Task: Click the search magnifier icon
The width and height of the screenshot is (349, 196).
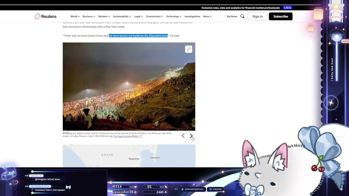Action: click(242, 16)
